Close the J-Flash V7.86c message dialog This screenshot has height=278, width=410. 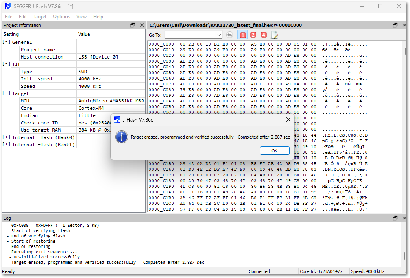pyautogui.click(x=288, y=119)
